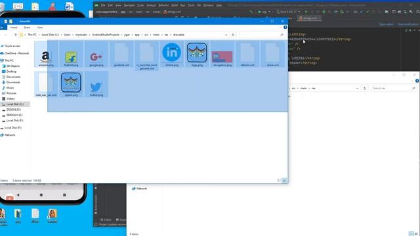Open Android Studio Refactor menu
420x236 pixels.
pos(163,5)
